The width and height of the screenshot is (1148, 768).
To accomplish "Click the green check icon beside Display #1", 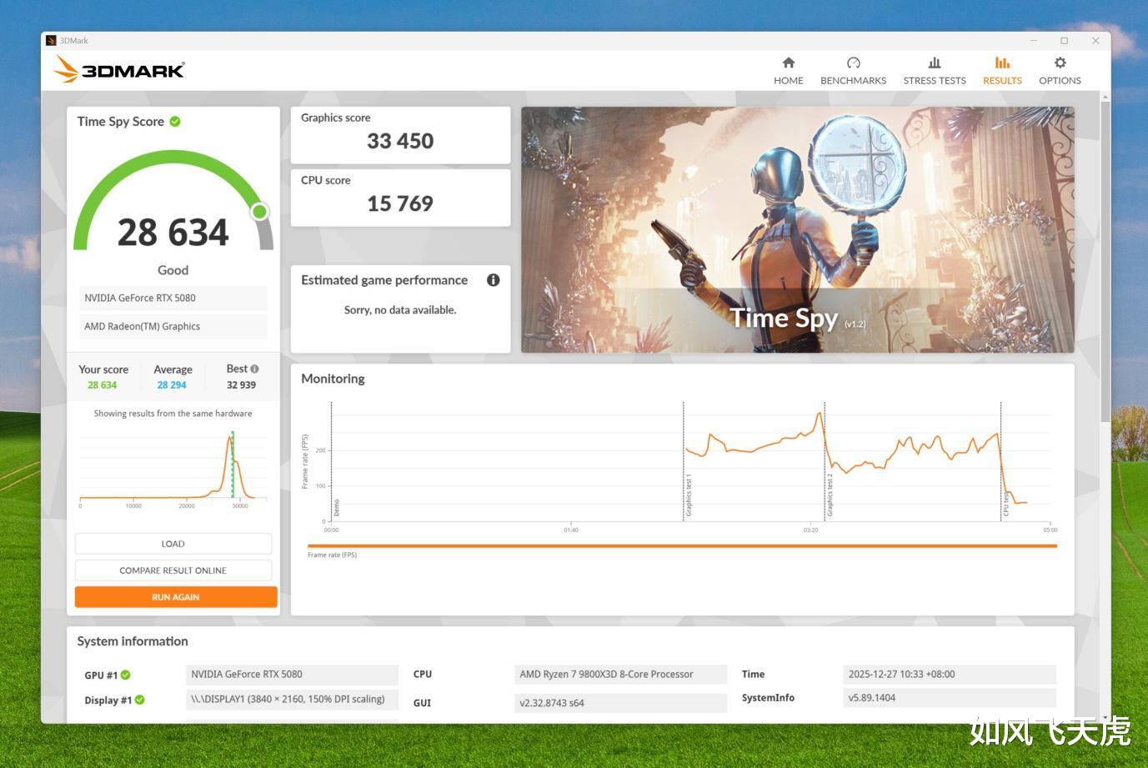I will [x=139, y=700].
